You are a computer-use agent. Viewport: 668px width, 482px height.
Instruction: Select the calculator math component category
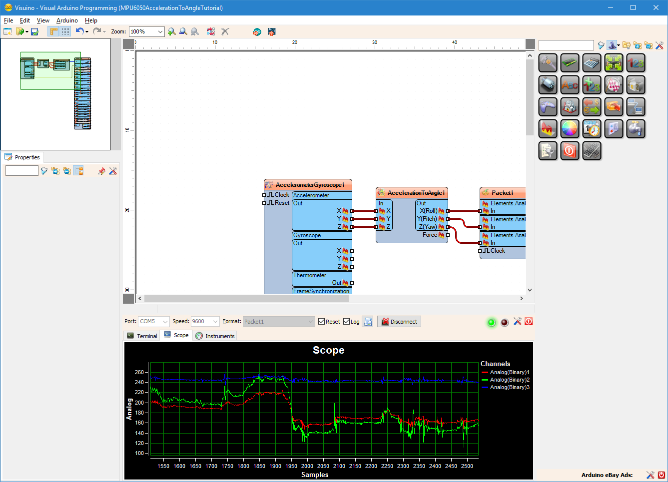coord(592,62)
